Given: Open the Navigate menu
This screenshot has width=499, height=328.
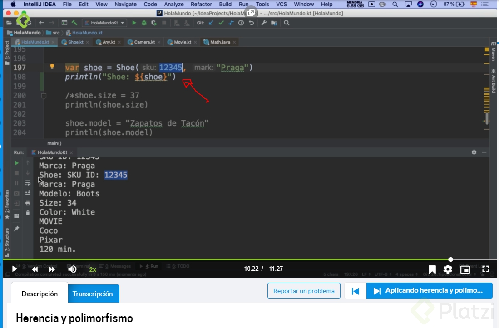Looking at the screenshot, I should (x=125, y=4).
